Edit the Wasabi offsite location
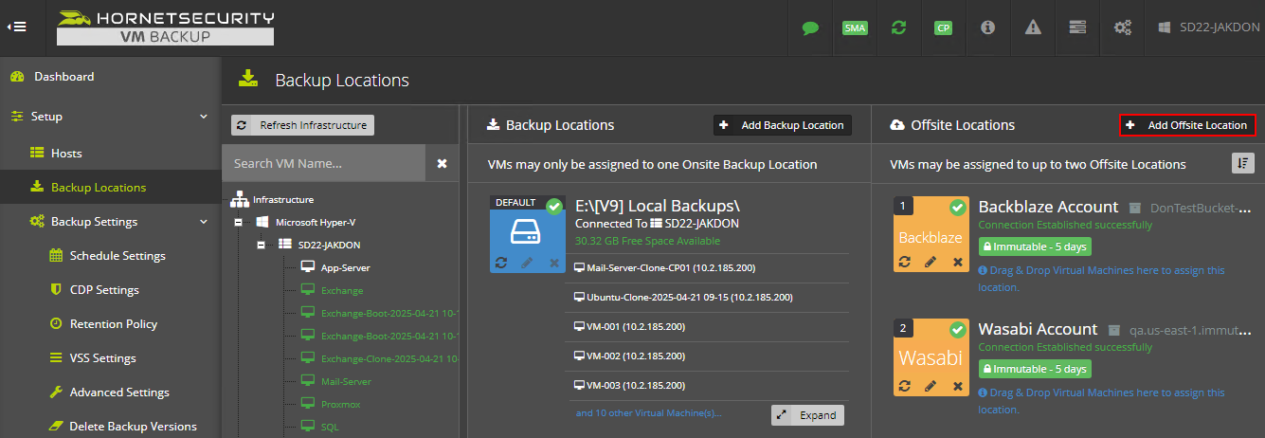 (x=931, y=385)
